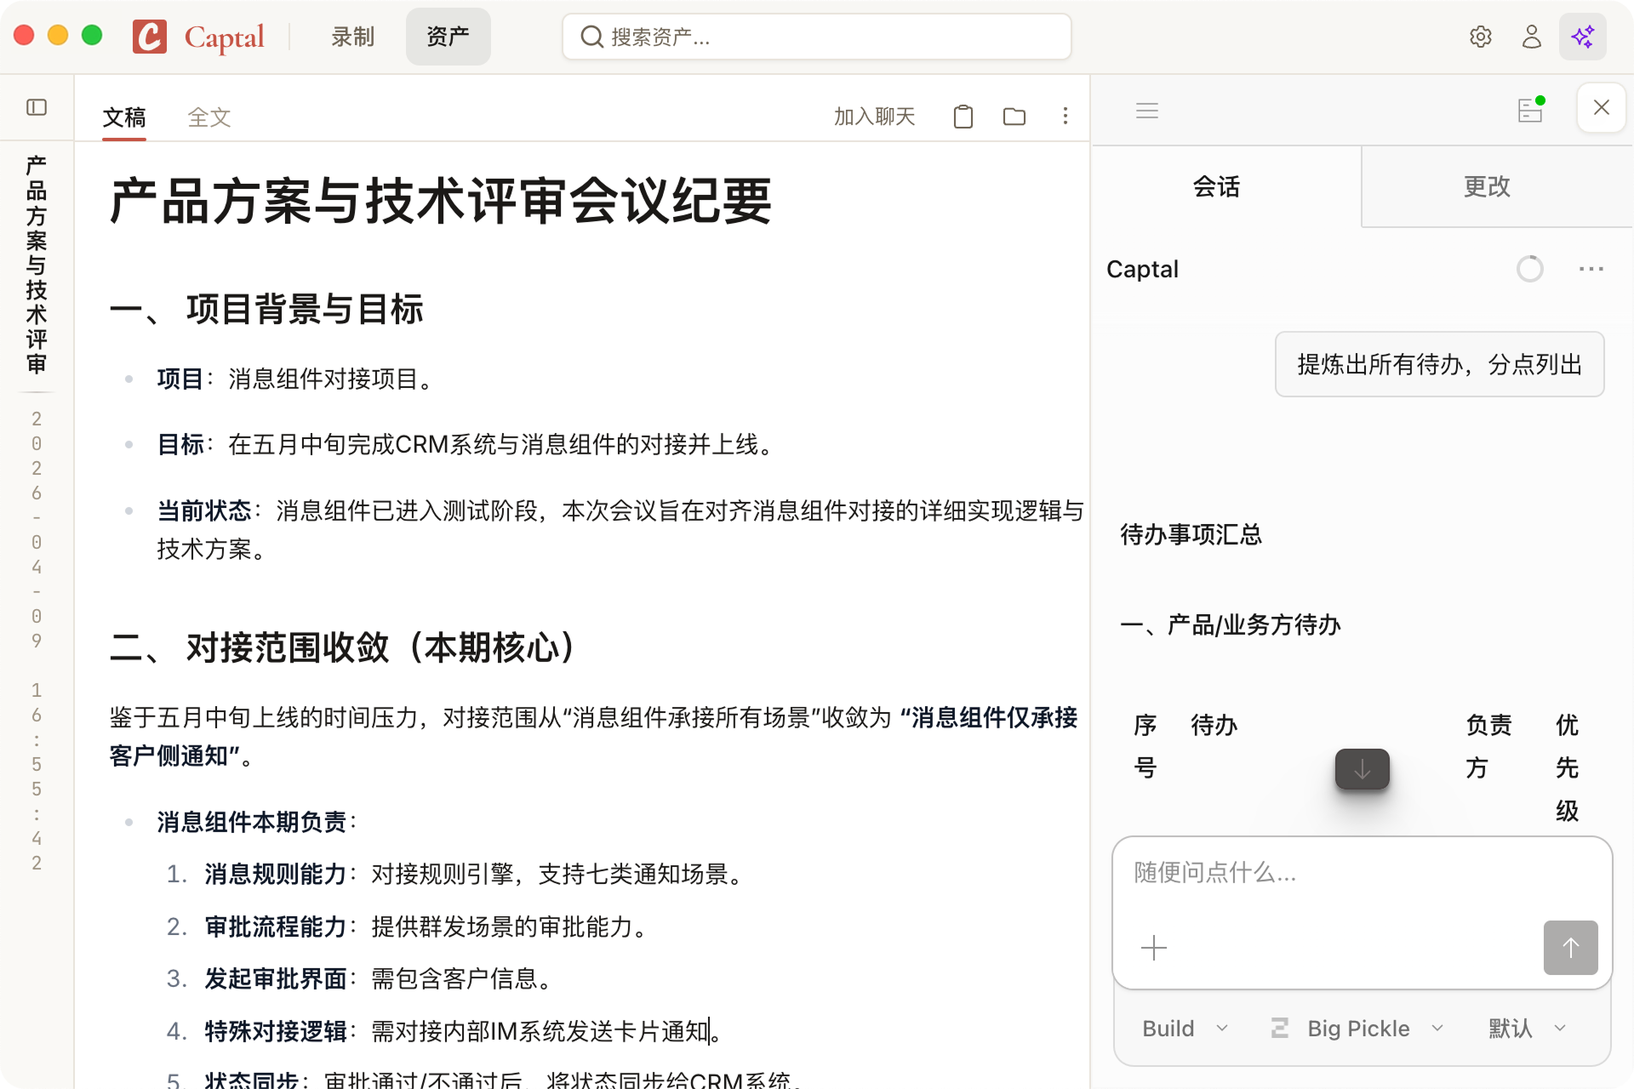Open the Big Pickle model selector
The image size is (1634, 1089).
(1357, 1028)
